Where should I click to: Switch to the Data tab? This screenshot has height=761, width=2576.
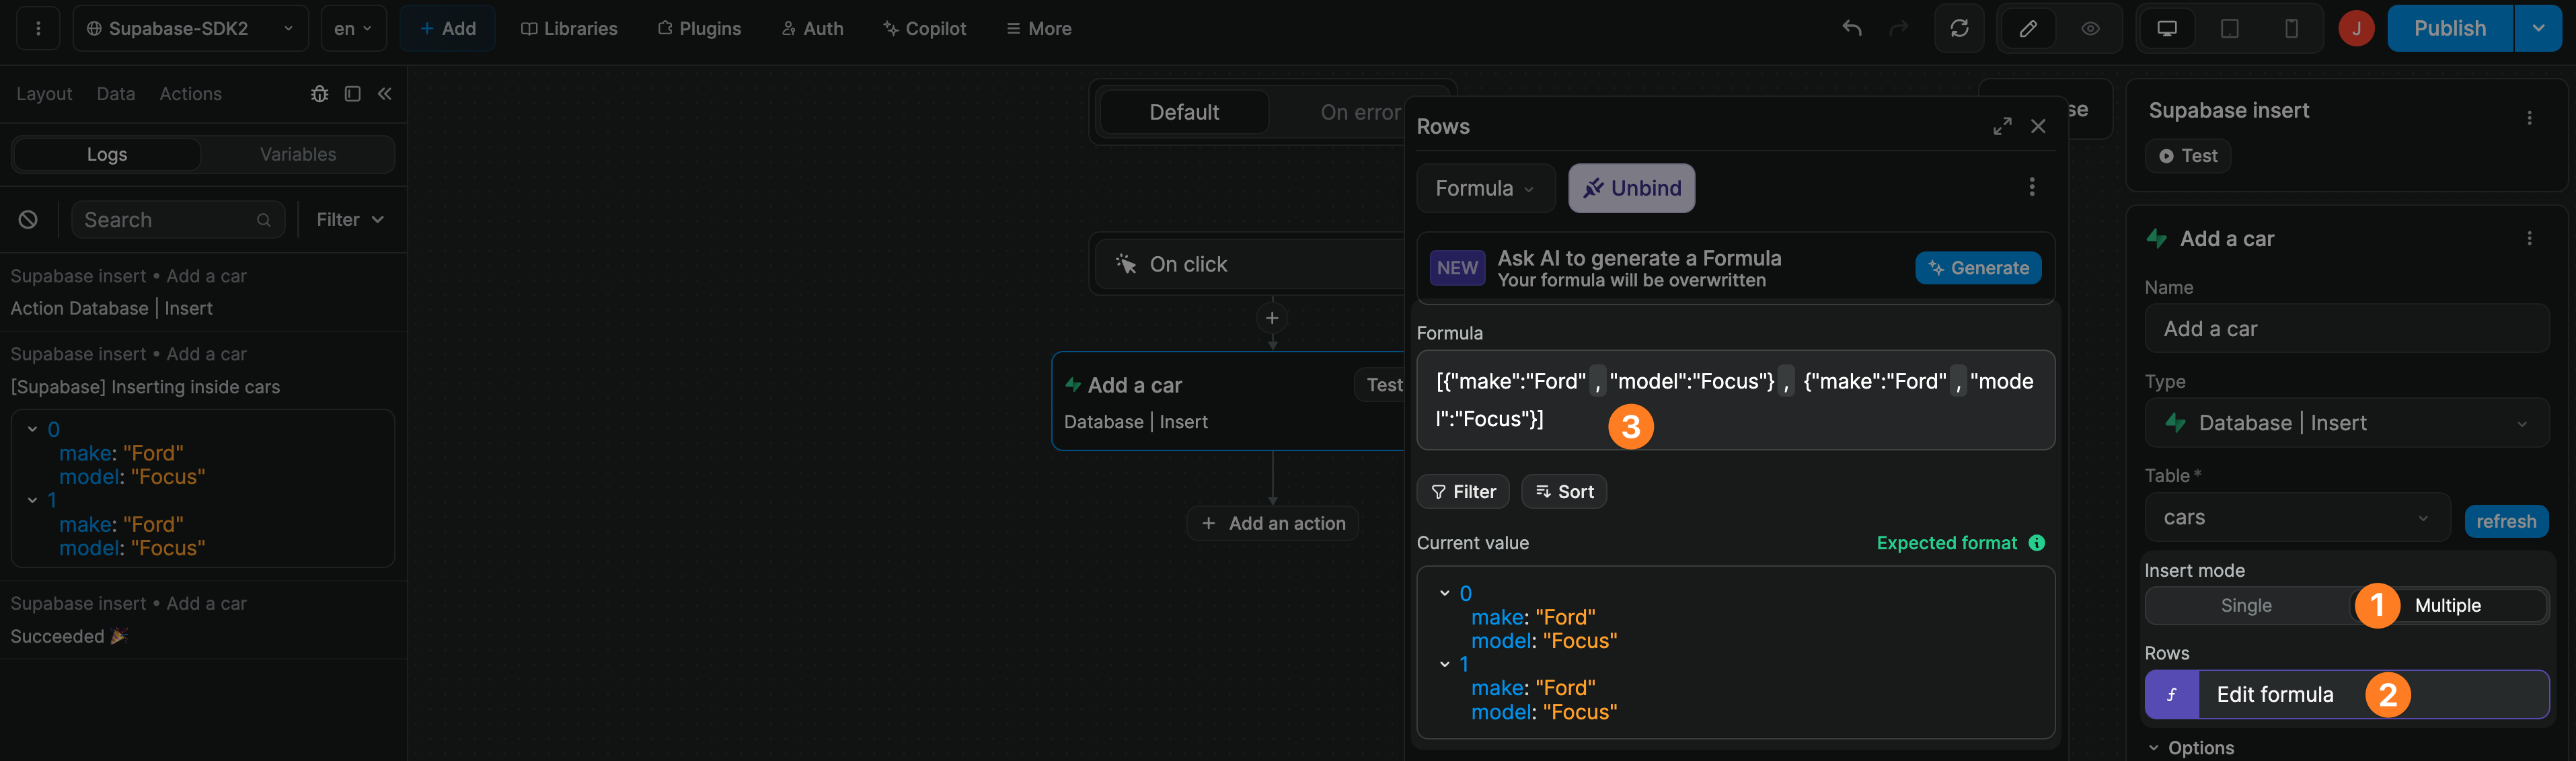pos(115,93)
